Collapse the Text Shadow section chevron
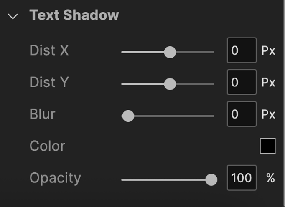 13,17
